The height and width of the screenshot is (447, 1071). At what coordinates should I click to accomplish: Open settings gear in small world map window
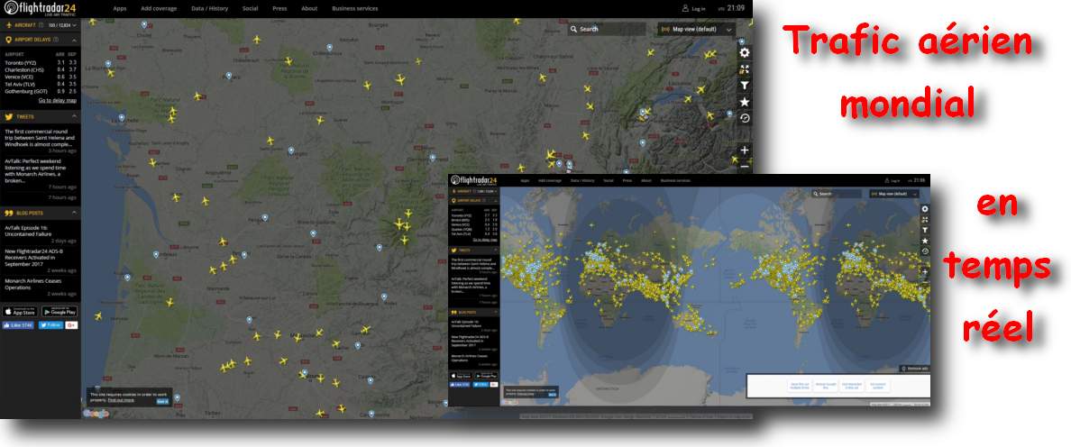pos(925,209)
